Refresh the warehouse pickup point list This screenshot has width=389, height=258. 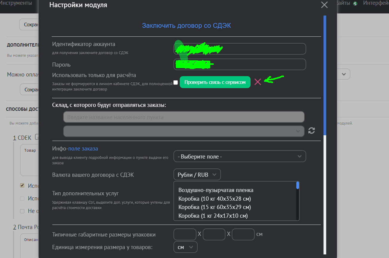click(312, 130)
